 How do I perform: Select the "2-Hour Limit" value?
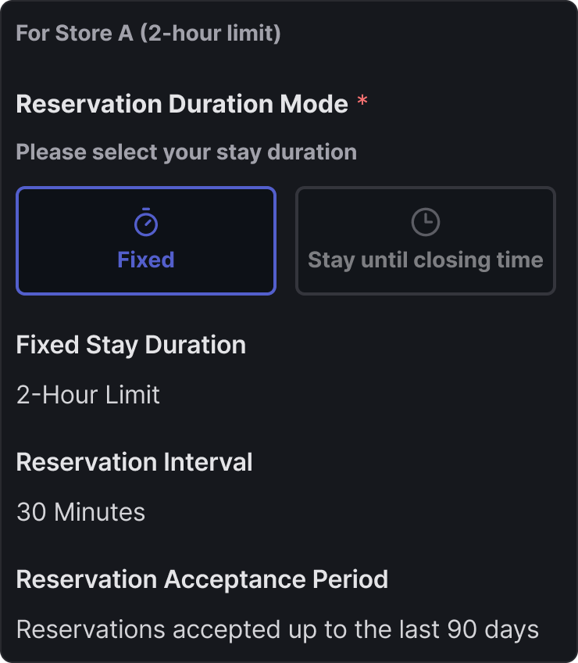click(x=88, y=395)
